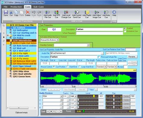The width and height of the screenshot is (143, 118).
Task: Switch to the Sub-Cues tab
Action: 38,7
